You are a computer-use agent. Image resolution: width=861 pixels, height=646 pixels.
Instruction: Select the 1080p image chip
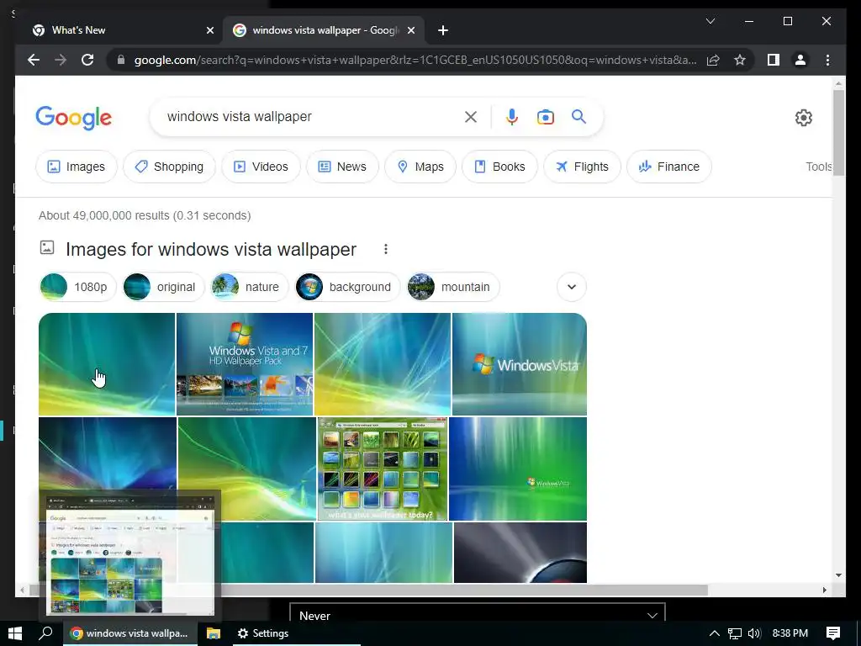pyautogui.click(x=77, y=287)
